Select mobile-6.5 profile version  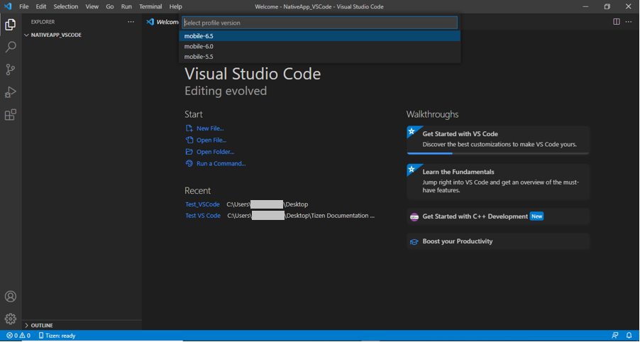[x=199, y=36]
